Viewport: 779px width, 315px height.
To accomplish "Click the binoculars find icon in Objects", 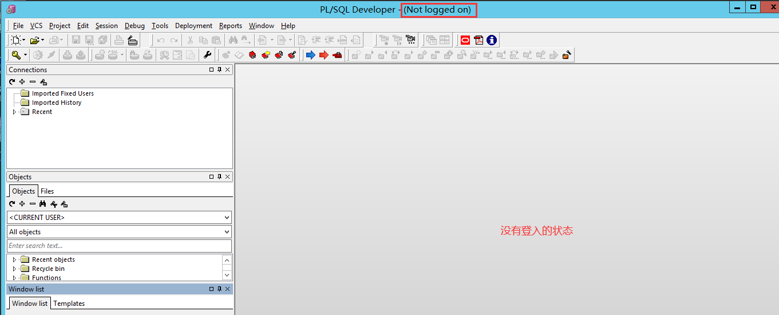I will tap(43, 204).
